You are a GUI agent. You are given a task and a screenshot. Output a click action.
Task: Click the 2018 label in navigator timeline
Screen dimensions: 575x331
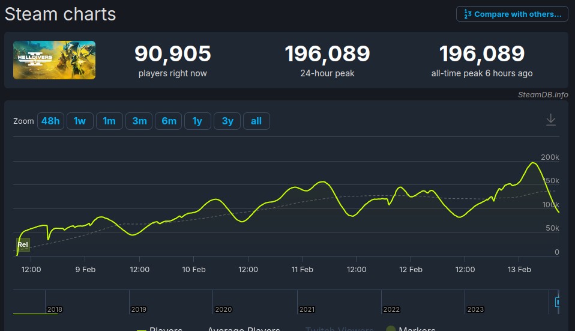(x=55, y=309)
